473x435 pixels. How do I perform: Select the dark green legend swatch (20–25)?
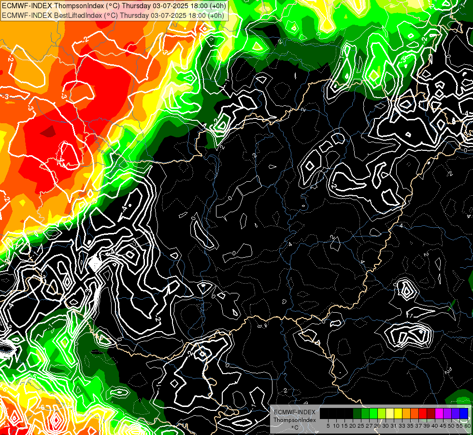click(357, 413)
